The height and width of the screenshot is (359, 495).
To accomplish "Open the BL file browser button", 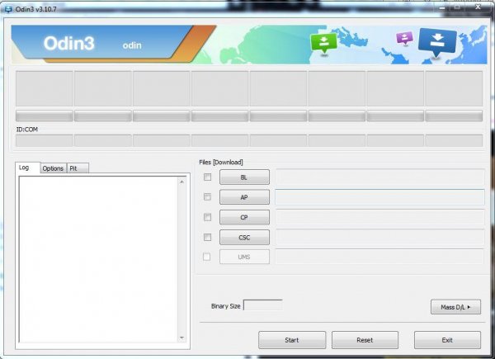I will (244, 177).
